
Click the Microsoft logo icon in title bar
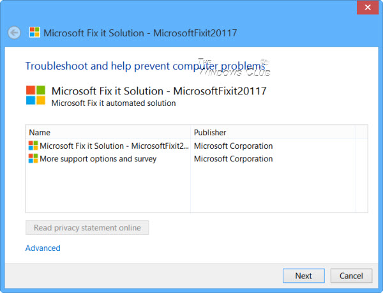[x=34, y=32]
